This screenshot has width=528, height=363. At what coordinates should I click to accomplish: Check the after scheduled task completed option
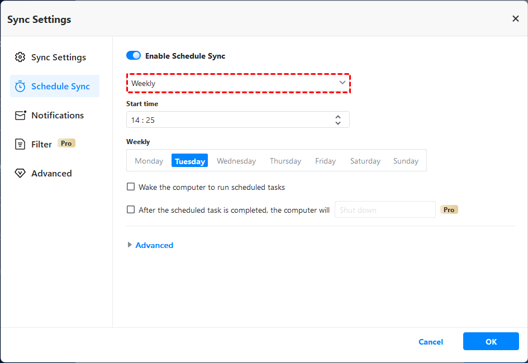(131, 210)
